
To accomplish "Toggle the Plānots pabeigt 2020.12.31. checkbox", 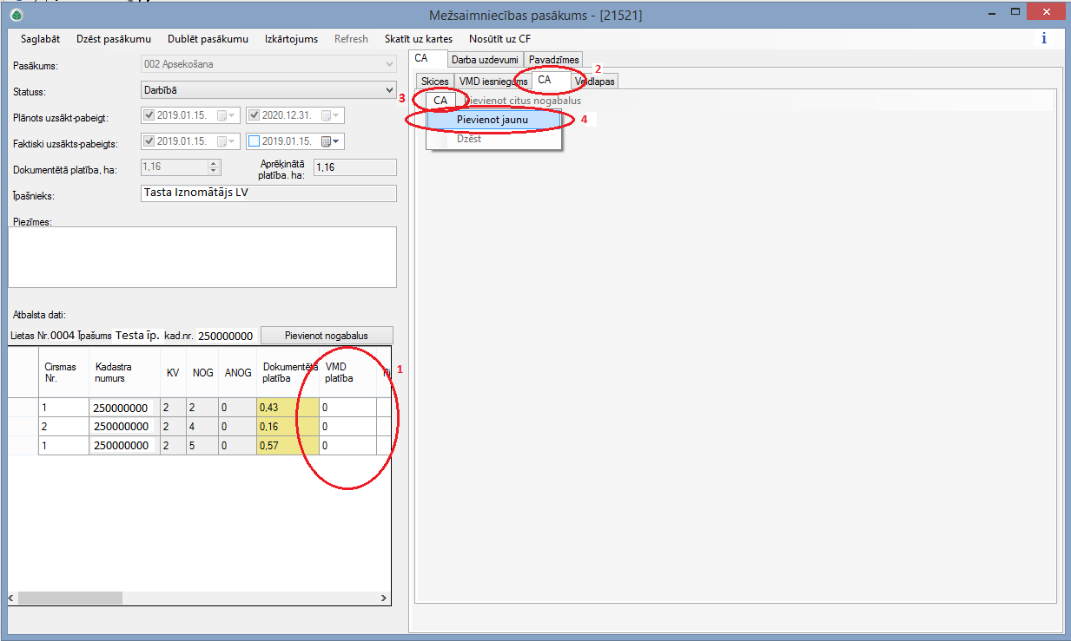I will pyautogui.click(x=254, y=115).
